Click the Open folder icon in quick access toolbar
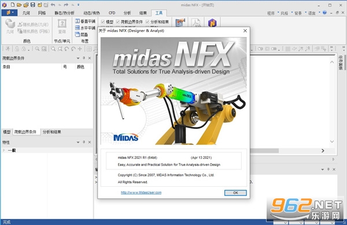The image size is (347, 225). [19, 5]
